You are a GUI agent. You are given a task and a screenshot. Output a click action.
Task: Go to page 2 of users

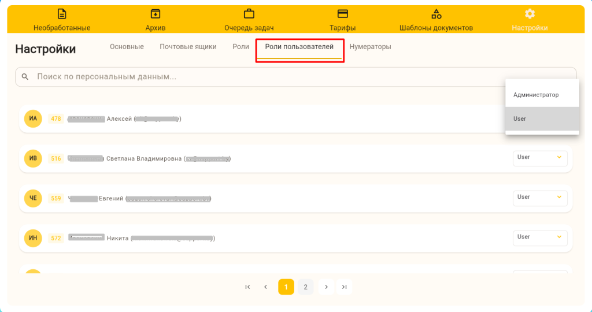click(x=306, y=287)
